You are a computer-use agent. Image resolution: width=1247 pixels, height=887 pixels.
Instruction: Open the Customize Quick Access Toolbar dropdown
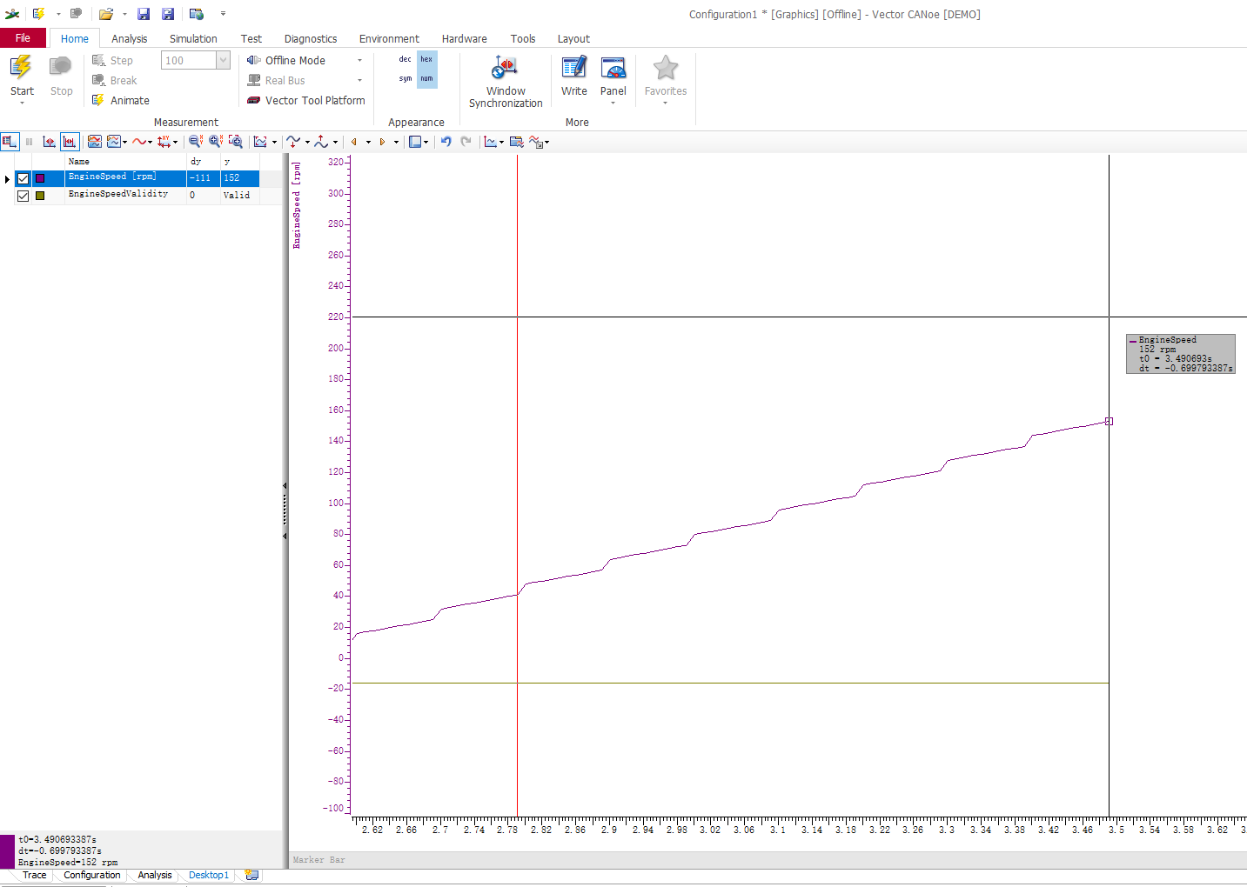(x=223, y=14)
